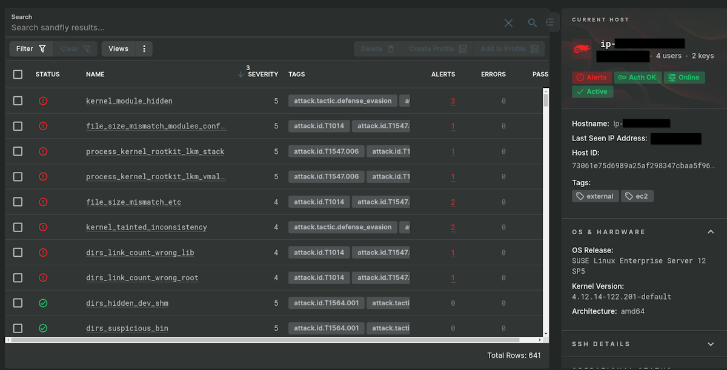Viewport: 727px width, 370px height.
Task: Toggle the select-all header checkbox
Action: point(18,74)
